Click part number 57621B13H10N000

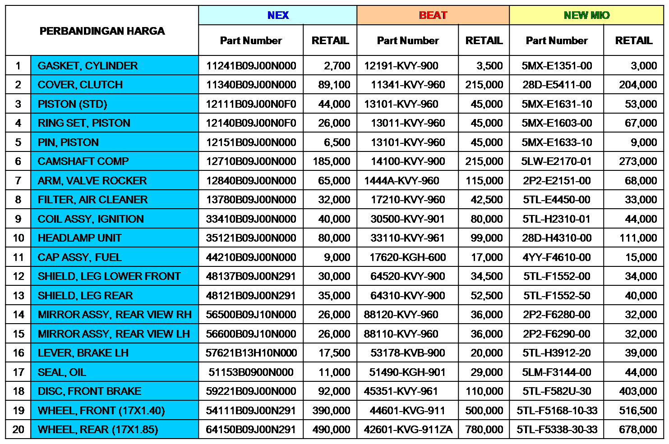click(251, 353)
